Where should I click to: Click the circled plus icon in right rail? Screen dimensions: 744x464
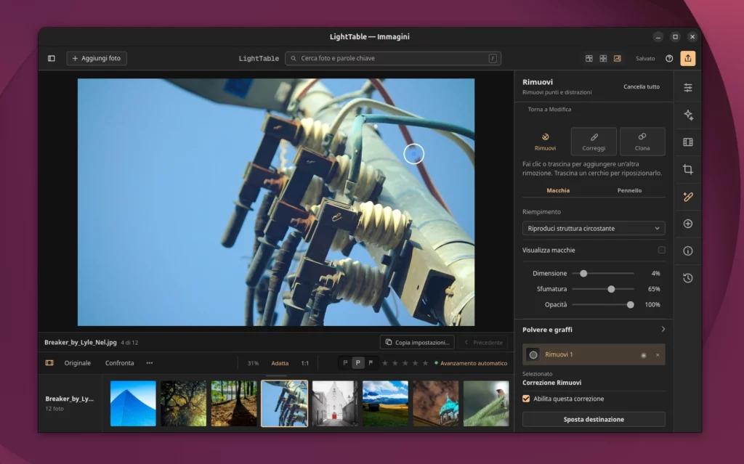pos(688,224)
